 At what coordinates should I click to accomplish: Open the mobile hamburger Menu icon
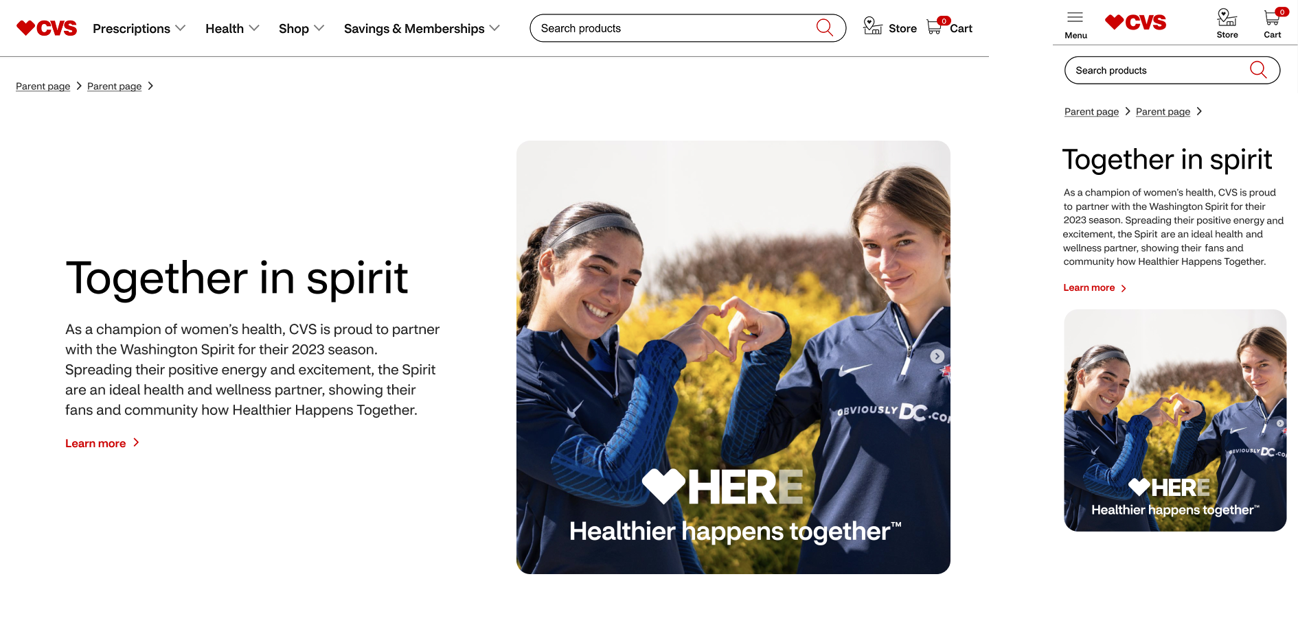tap(1075, 17)
